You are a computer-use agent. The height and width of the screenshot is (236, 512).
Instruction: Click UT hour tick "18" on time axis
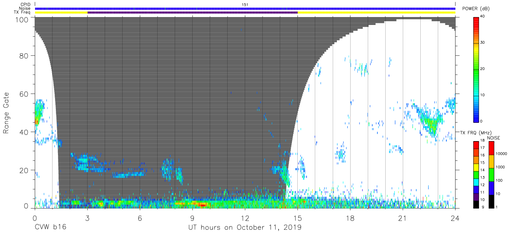pos(350,218)
